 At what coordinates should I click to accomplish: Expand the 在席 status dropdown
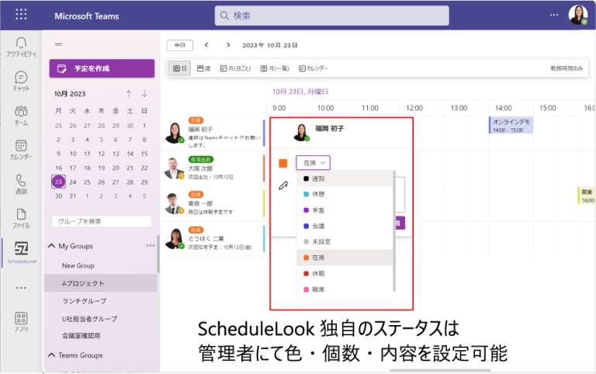pyautogui.click(x=313, y=162)
